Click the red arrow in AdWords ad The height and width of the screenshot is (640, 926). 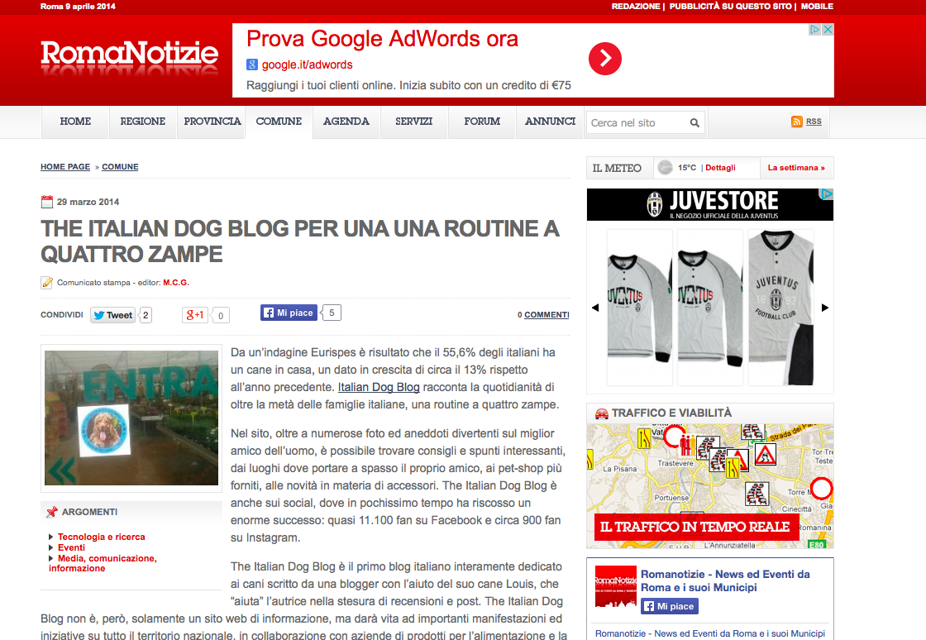[x=604, y=59]
